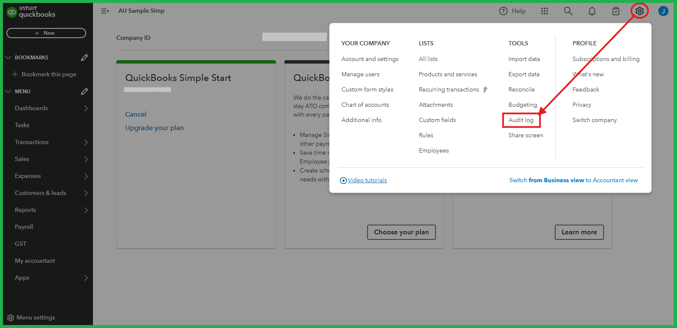Click the Menu settings gear icon
677x328 pixels.
point(11,318)
